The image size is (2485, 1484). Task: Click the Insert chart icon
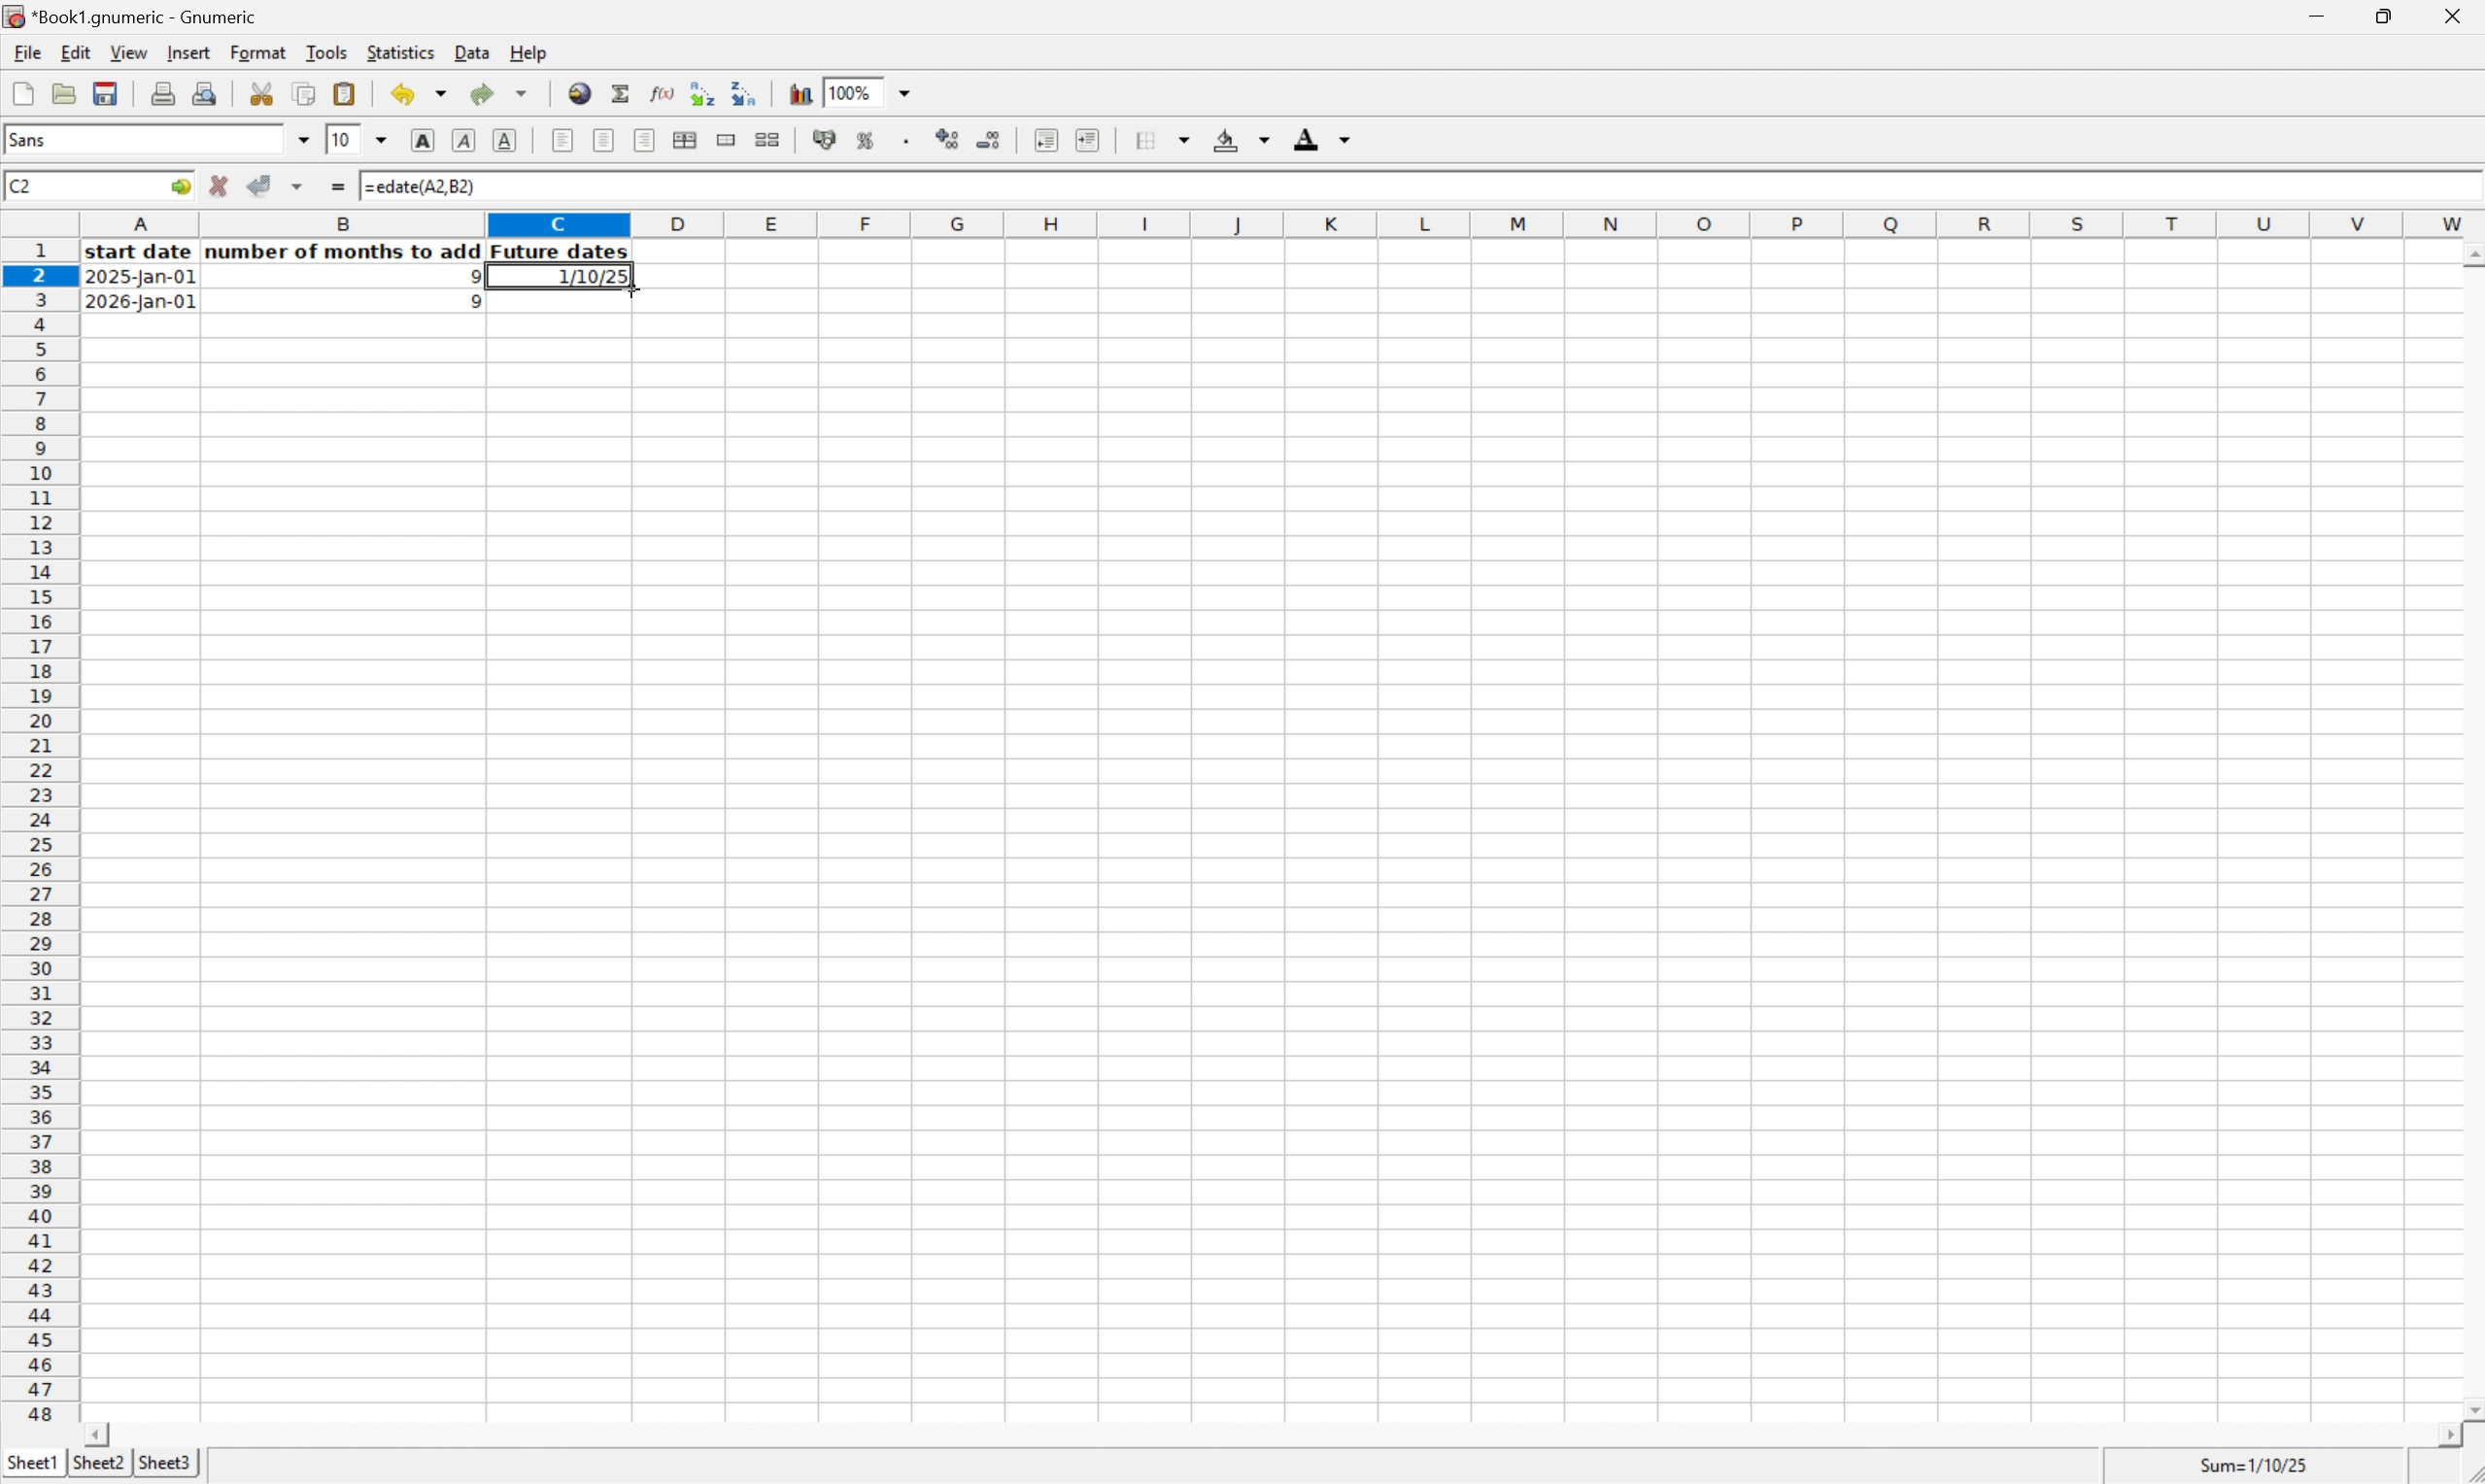click(801, 94)
